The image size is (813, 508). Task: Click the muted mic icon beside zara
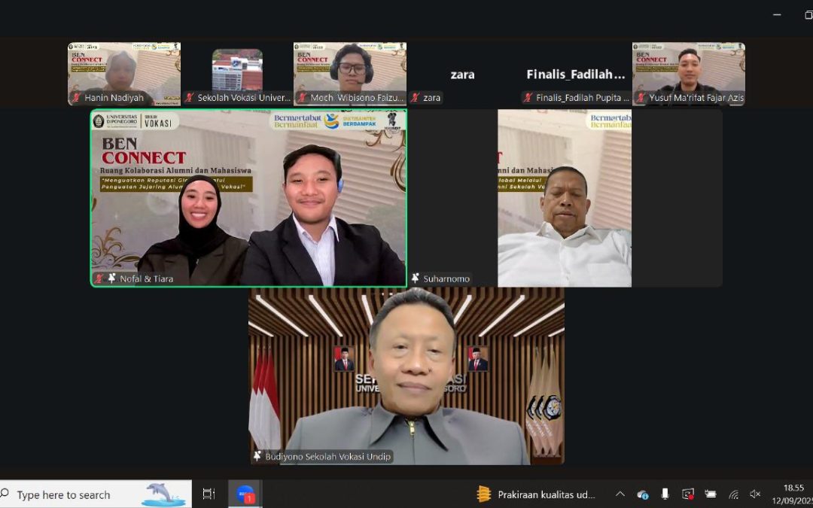tap(416, 97)
